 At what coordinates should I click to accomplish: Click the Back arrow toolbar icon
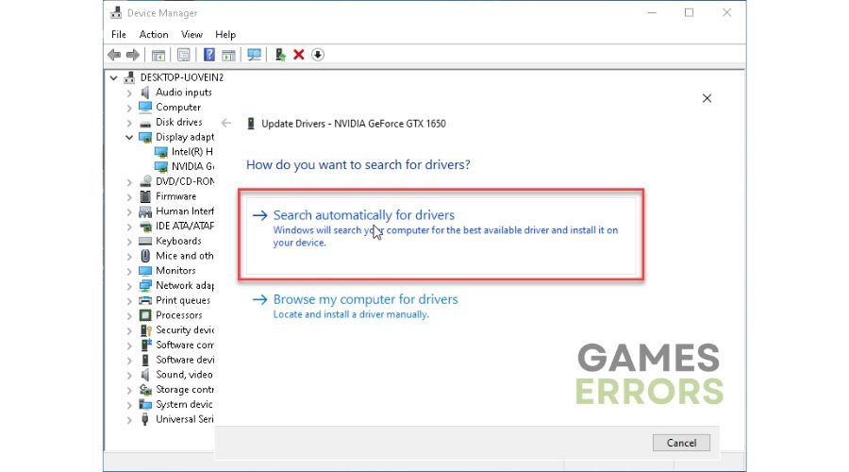coord(114,55)
